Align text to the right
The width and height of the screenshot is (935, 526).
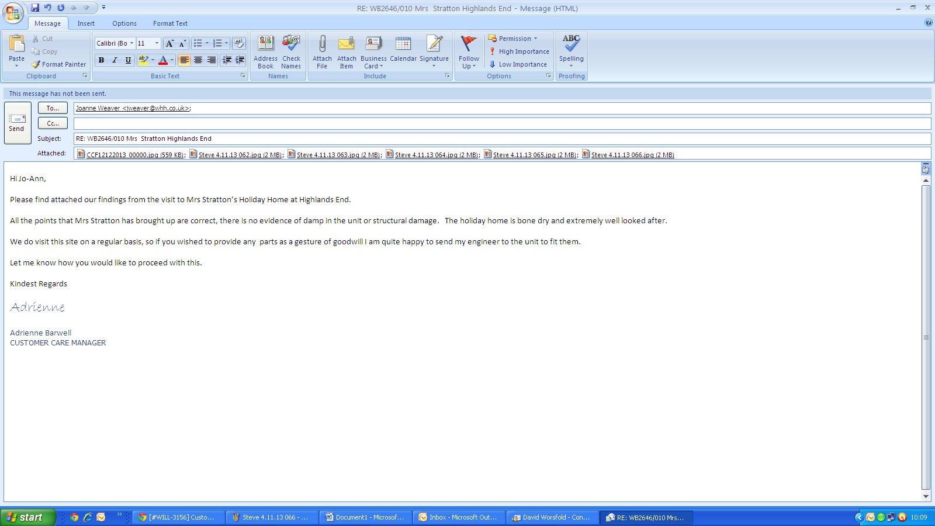click(212, 60)
